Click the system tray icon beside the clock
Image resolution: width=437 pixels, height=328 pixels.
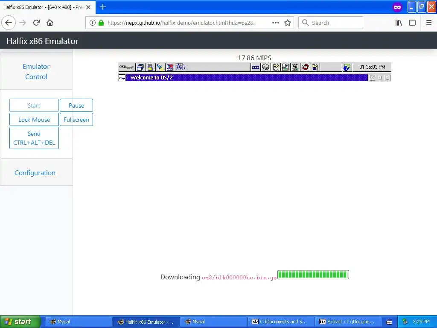[405, 322]
